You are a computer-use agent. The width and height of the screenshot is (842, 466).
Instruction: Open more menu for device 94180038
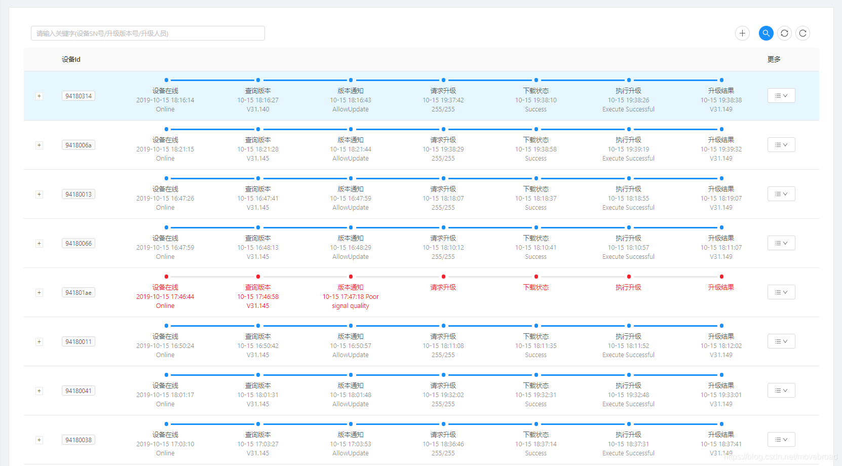click(781, 440)
